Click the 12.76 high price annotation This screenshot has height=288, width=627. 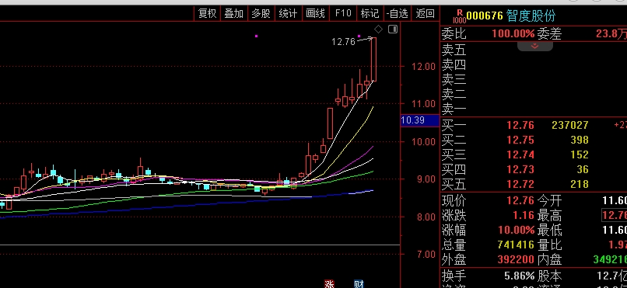(x=343, y=42)
